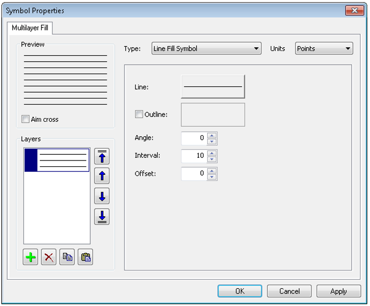This screenshot has width=370, height=306.
Task: Move selected layer up one level
Action: [x=102, y=176]
